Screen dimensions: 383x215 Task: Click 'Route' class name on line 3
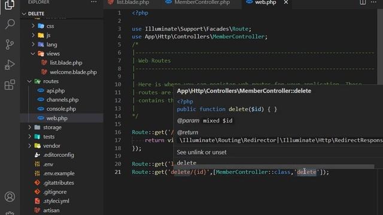[240, 29]
